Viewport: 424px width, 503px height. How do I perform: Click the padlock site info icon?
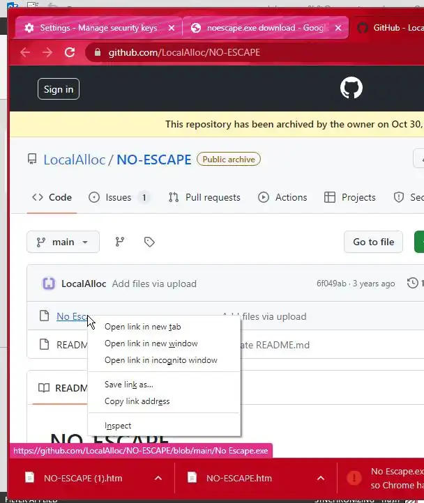(98, 52)
